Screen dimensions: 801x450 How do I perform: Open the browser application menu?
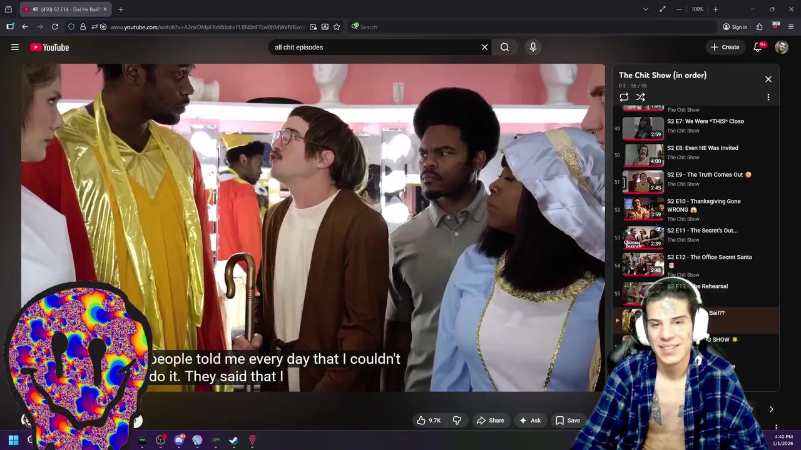point(791,27)
